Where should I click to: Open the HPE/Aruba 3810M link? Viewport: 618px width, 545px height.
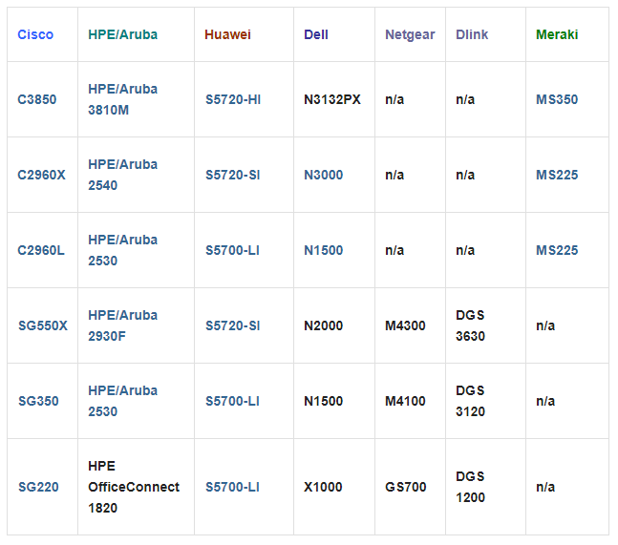123,99
